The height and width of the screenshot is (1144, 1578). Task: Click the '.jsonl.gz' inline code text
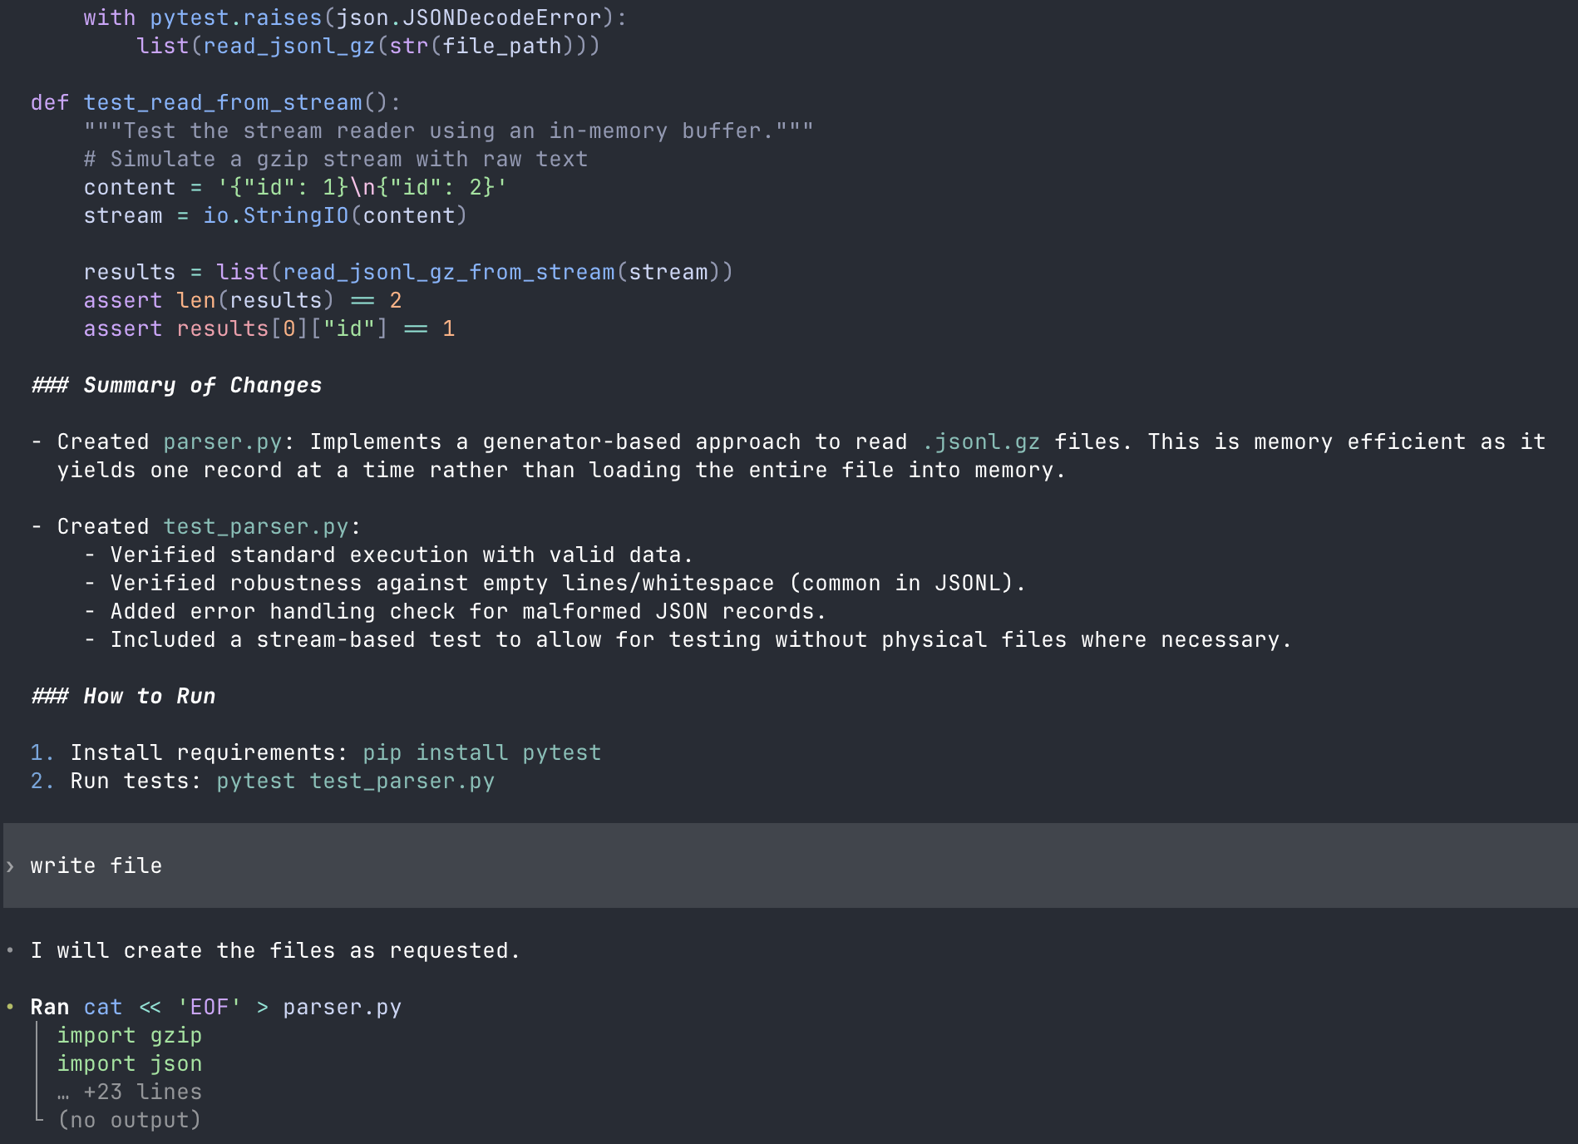(981, 441)
